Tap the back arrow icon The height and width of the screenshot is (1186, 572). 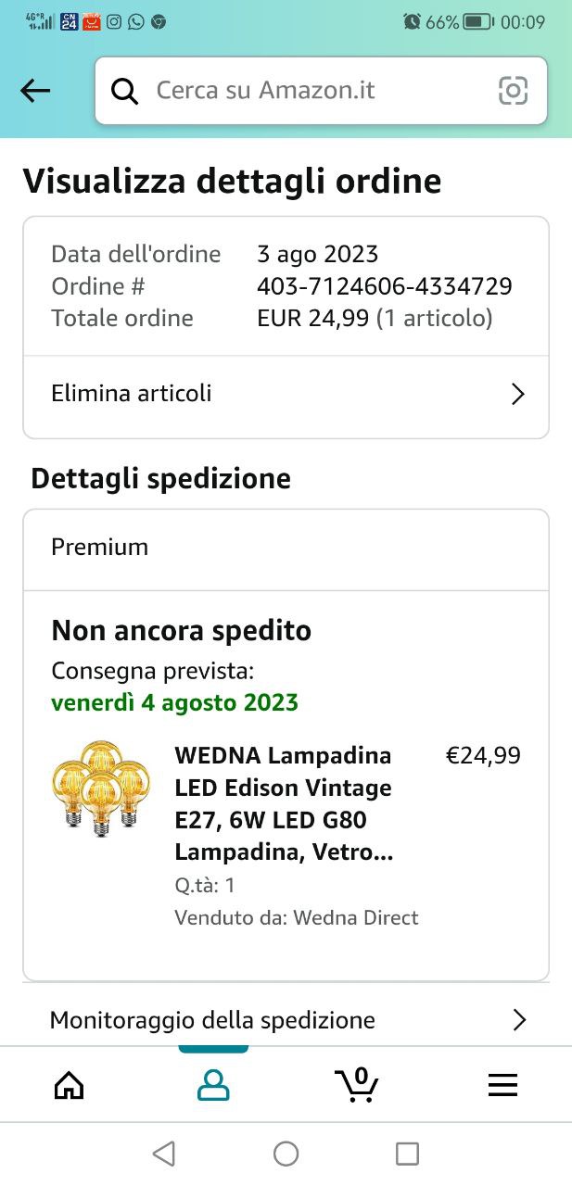click(x=35, y=91)
